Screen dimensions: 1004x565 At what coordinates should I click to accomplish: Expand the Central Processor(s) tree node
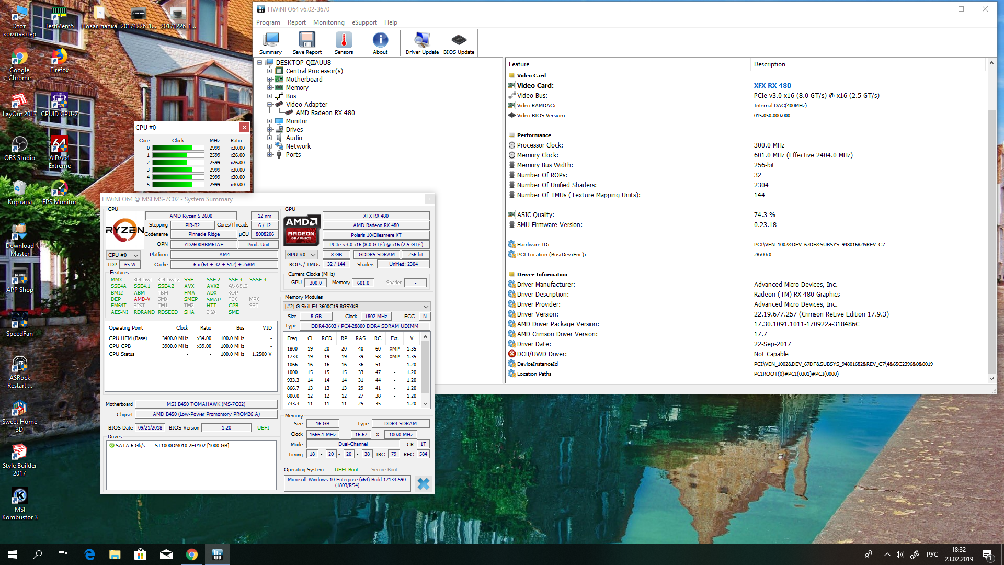(x=269, y=71)
